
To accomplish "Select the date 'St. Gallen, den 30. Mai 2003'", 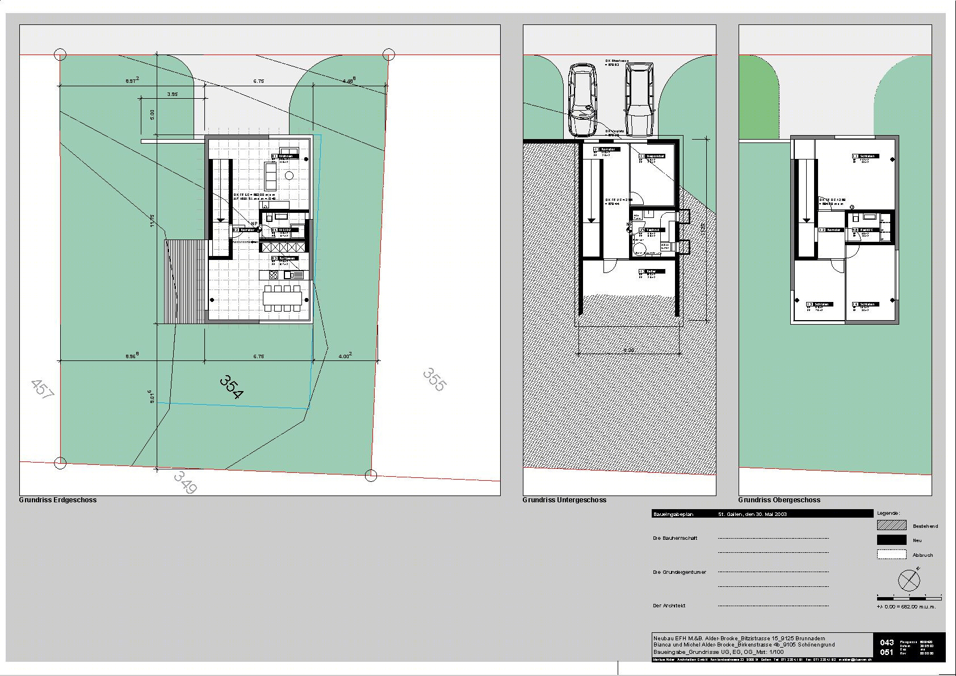I will (x=753, y=514).
